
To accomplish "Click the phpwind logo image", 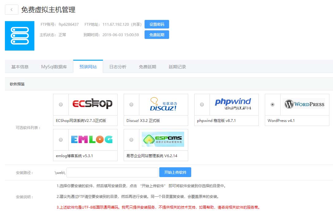I will [233, 104].
